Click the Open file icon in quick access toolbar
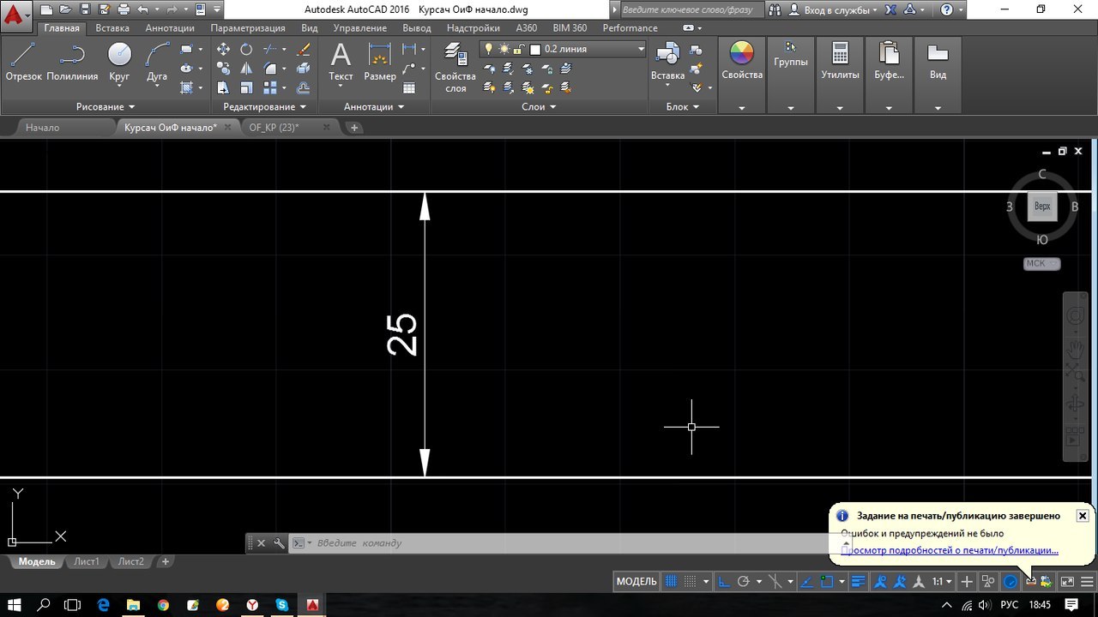 click(x=67, y=10)
